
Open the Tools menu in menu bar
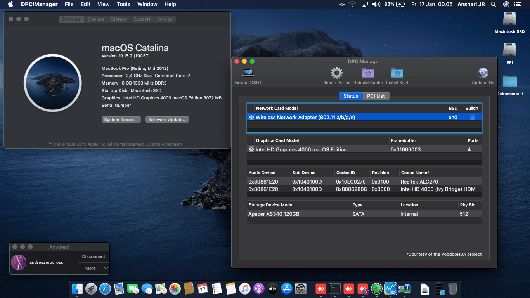tap(123, 4)
